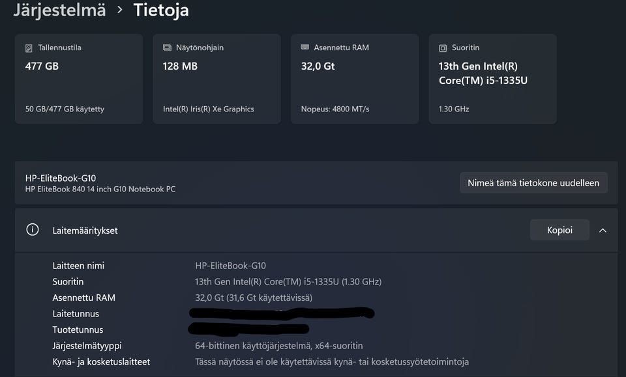Click the display adapter icon beside Näytönohjain

[167, 48]
